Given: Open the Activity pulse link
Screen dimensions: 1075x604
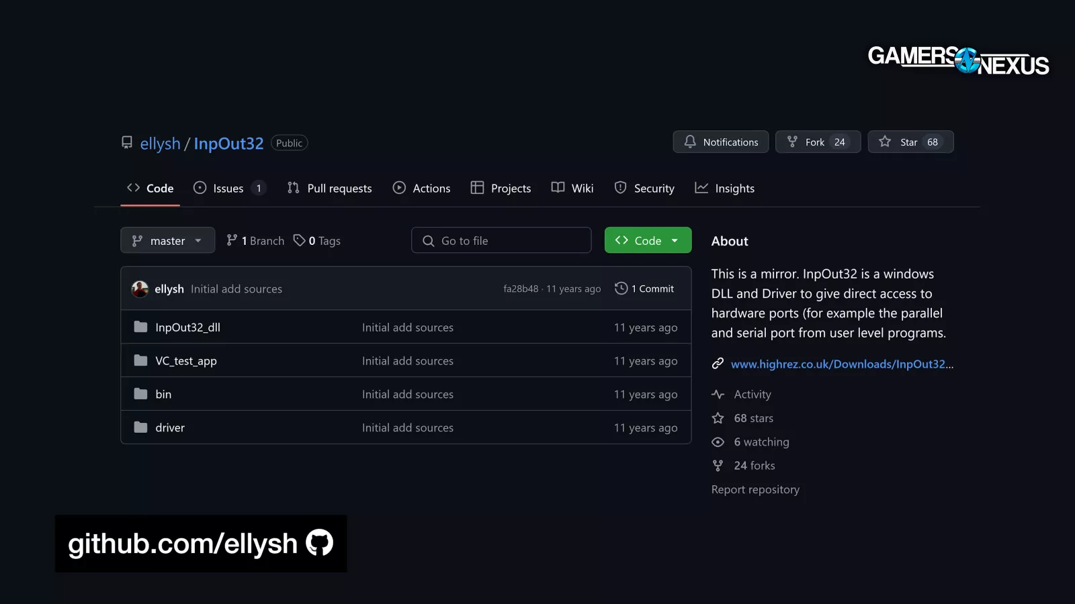Looking at the screenshot, I should (x=752, y=395).
